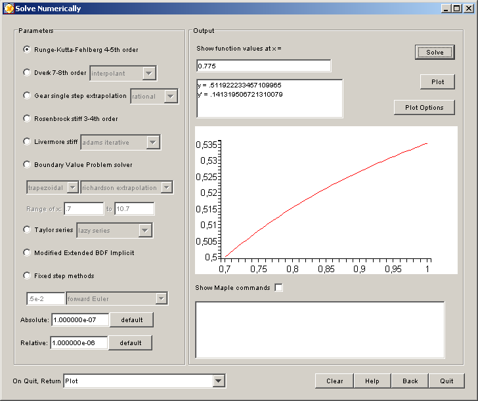
Task: Go Back to the previous screen
Action: pyautogui.click(x=410, y=381)
